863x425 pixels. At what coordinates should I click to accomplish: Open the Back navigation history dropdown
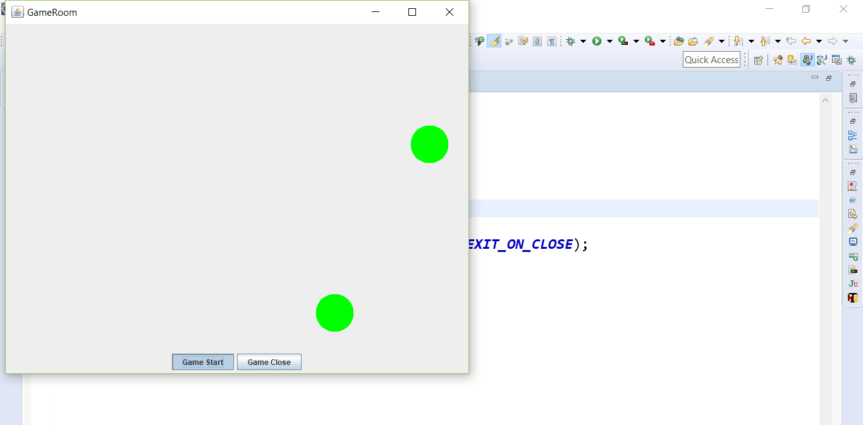[x=819, y=40]
